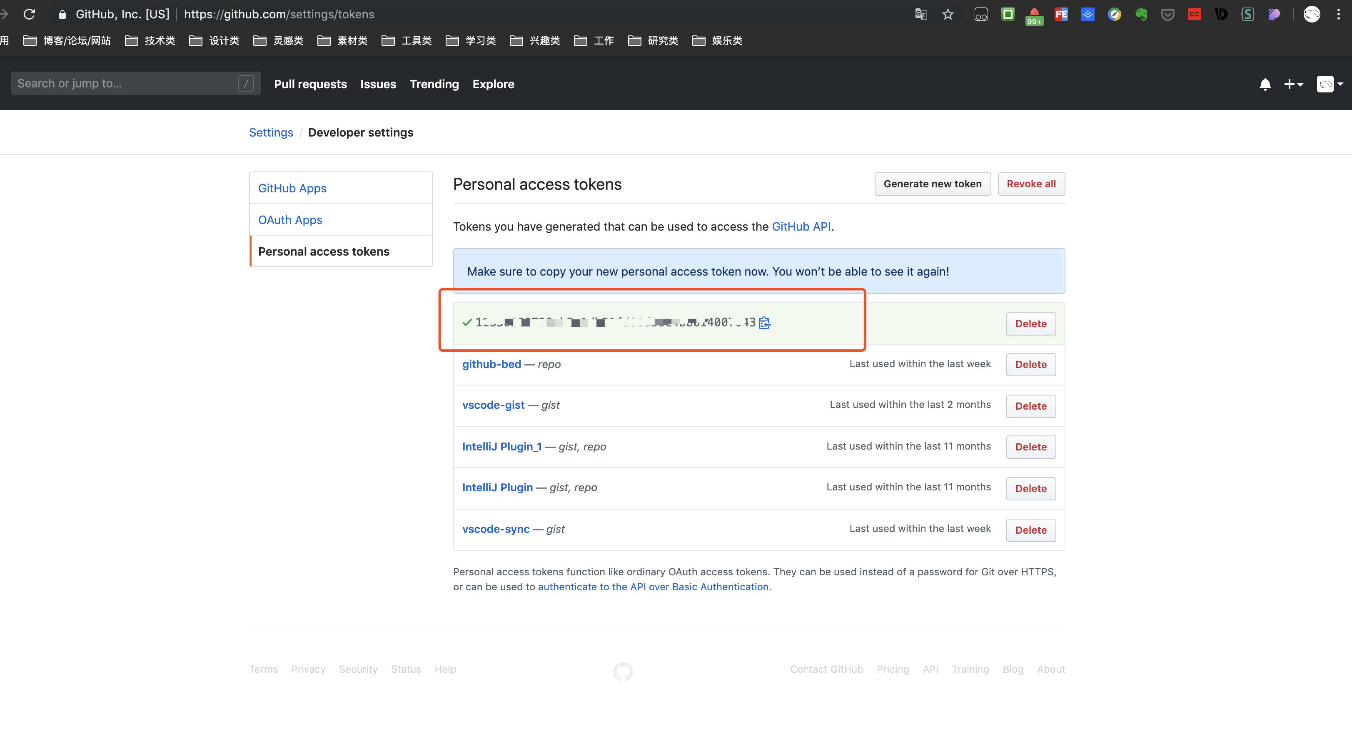Open Explore in the header
The image size is (1352, 736).
(x=493, y=84)
